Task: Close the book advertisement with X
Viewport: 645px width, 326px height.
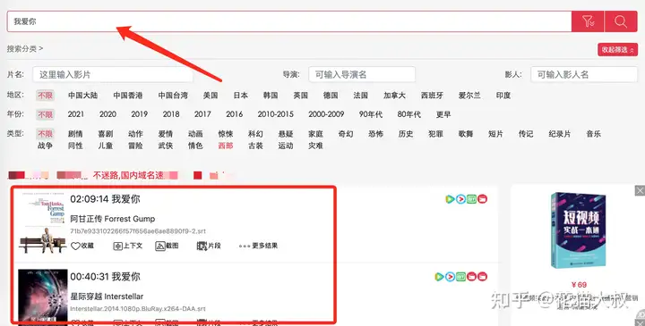Action: (640, 190)
